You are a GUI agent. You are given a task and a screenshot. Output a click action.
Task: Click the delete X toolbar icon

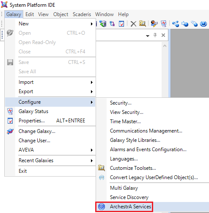(x=133, y=24)
